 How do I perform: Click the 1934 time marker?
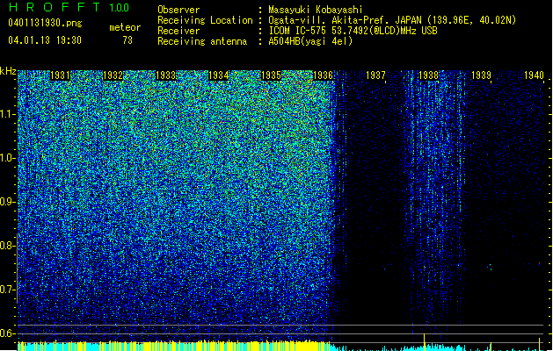(x=218, y=75)
